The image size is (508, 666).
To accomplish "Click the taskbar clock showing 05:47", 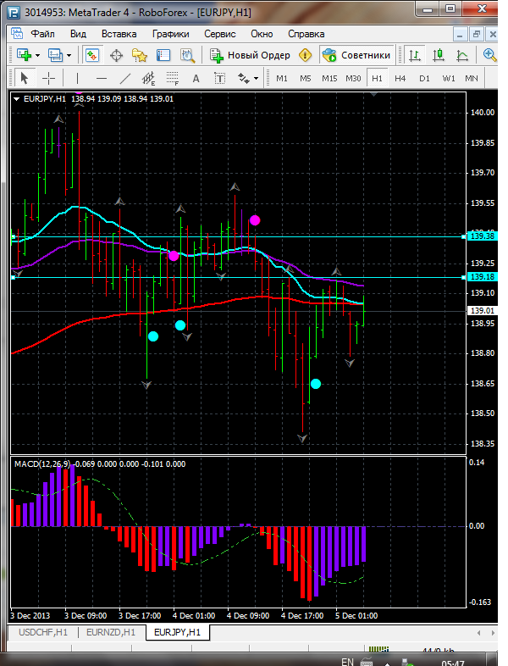I will coord(453,663).
